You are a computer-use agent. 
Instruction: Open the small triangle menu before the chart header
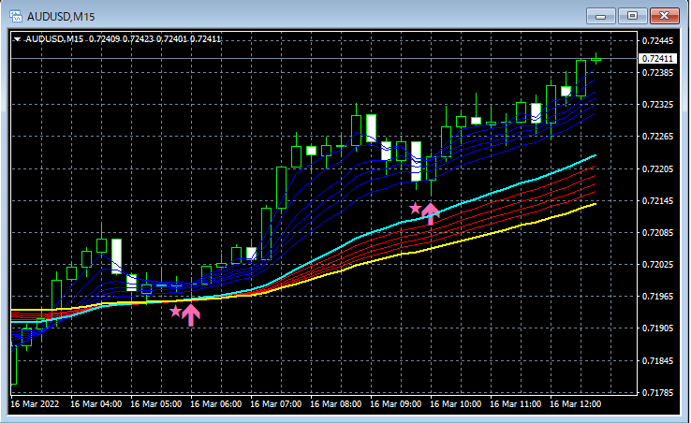17,39
